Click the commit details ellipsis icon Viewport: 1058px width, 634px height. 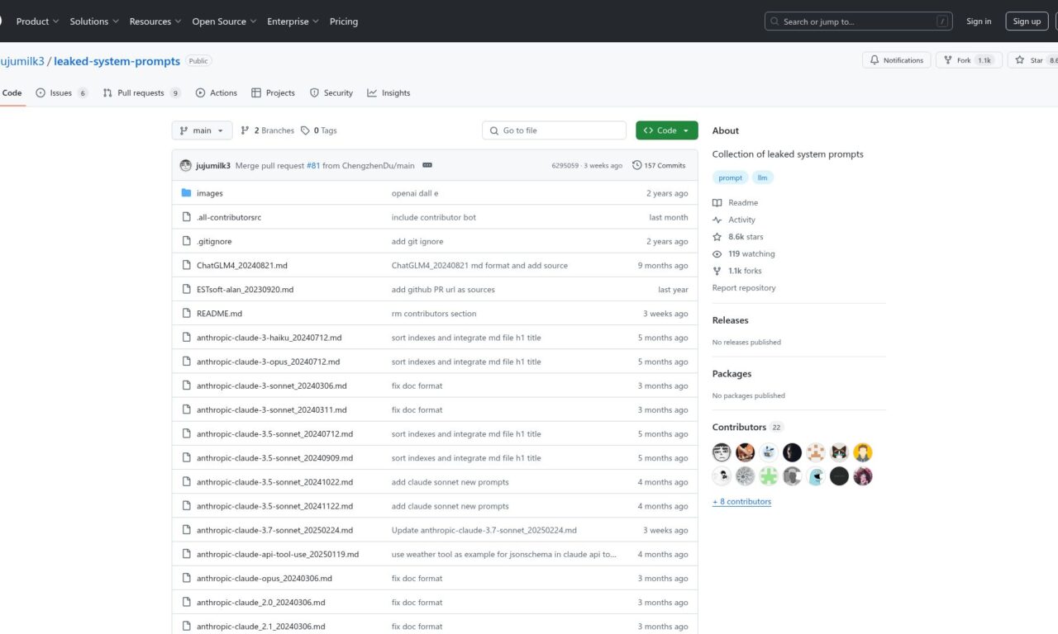click(x=427, y=165)
